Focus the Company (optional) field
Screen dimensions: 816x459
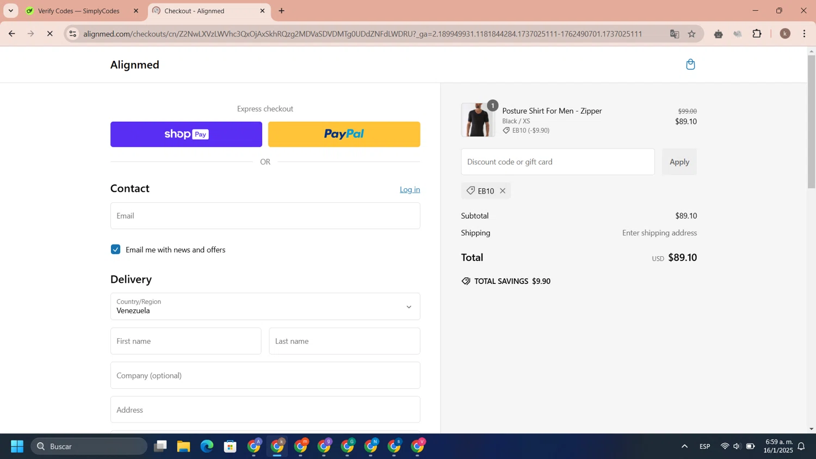coord(265,375)
